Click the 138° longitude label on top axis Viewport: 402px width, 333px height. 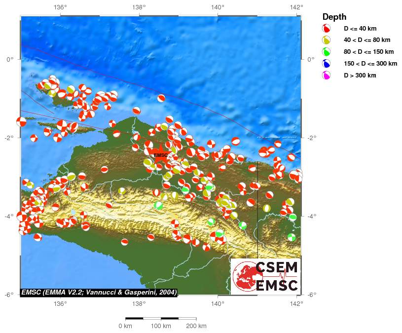coord(139,7)
